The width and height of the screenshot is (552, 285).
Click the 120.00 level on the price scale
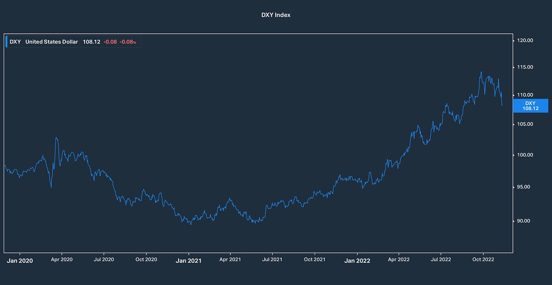[525, 41]
